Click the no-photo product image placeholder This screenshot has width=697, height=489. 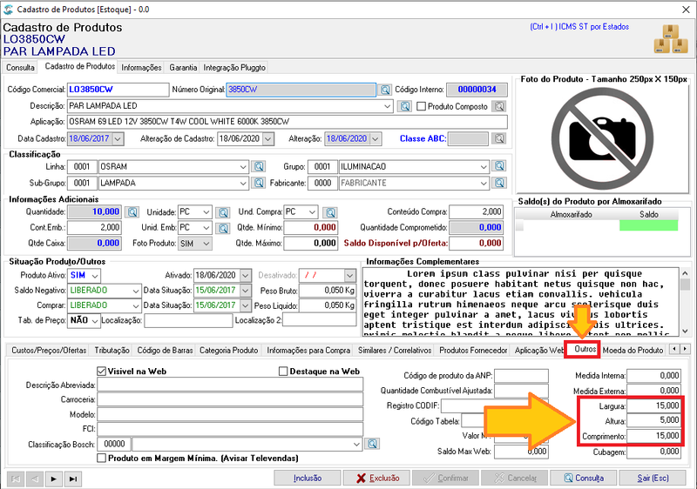tap(602, 138)
